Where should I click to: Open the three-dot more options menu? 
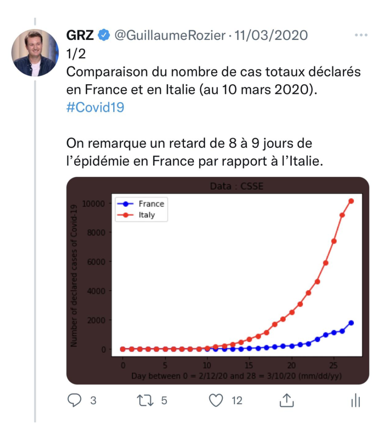[361, 35]
